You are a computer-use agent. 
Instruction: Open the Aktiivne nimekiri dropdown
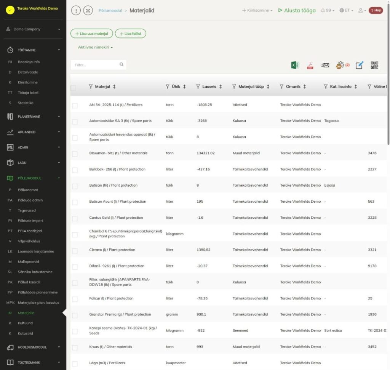(x=95, y=47)
